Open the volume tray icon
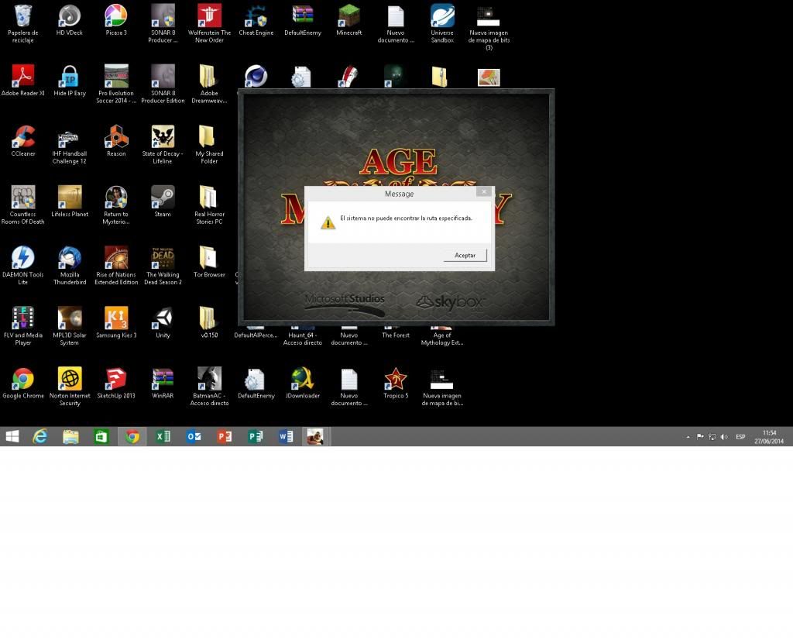The width and height of the screenshot is (793, 643). pyautogui.click(x=724, y=437)
